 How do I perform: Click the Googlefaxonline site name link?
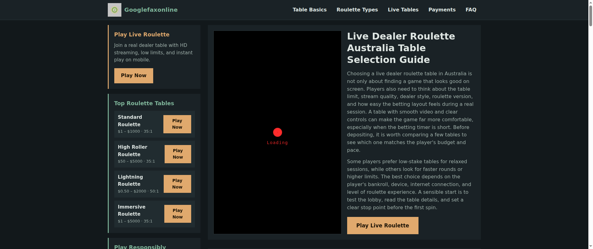coord(151,10)
